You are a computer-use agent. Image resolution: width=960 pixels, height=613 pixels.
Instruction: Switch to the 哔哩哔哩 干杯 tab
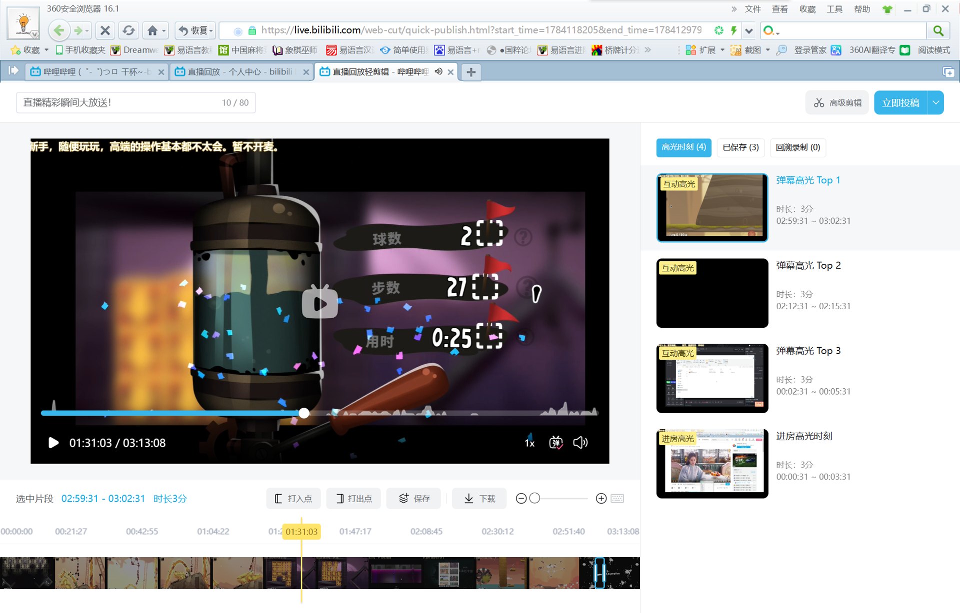[97, 72]
